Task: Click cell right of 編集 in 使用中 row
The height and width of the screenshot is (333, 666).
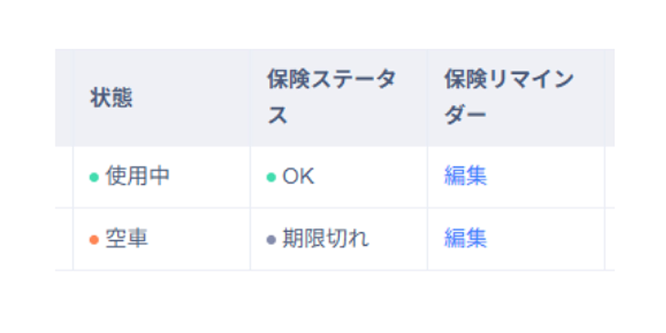Action: tap(610, 177)
